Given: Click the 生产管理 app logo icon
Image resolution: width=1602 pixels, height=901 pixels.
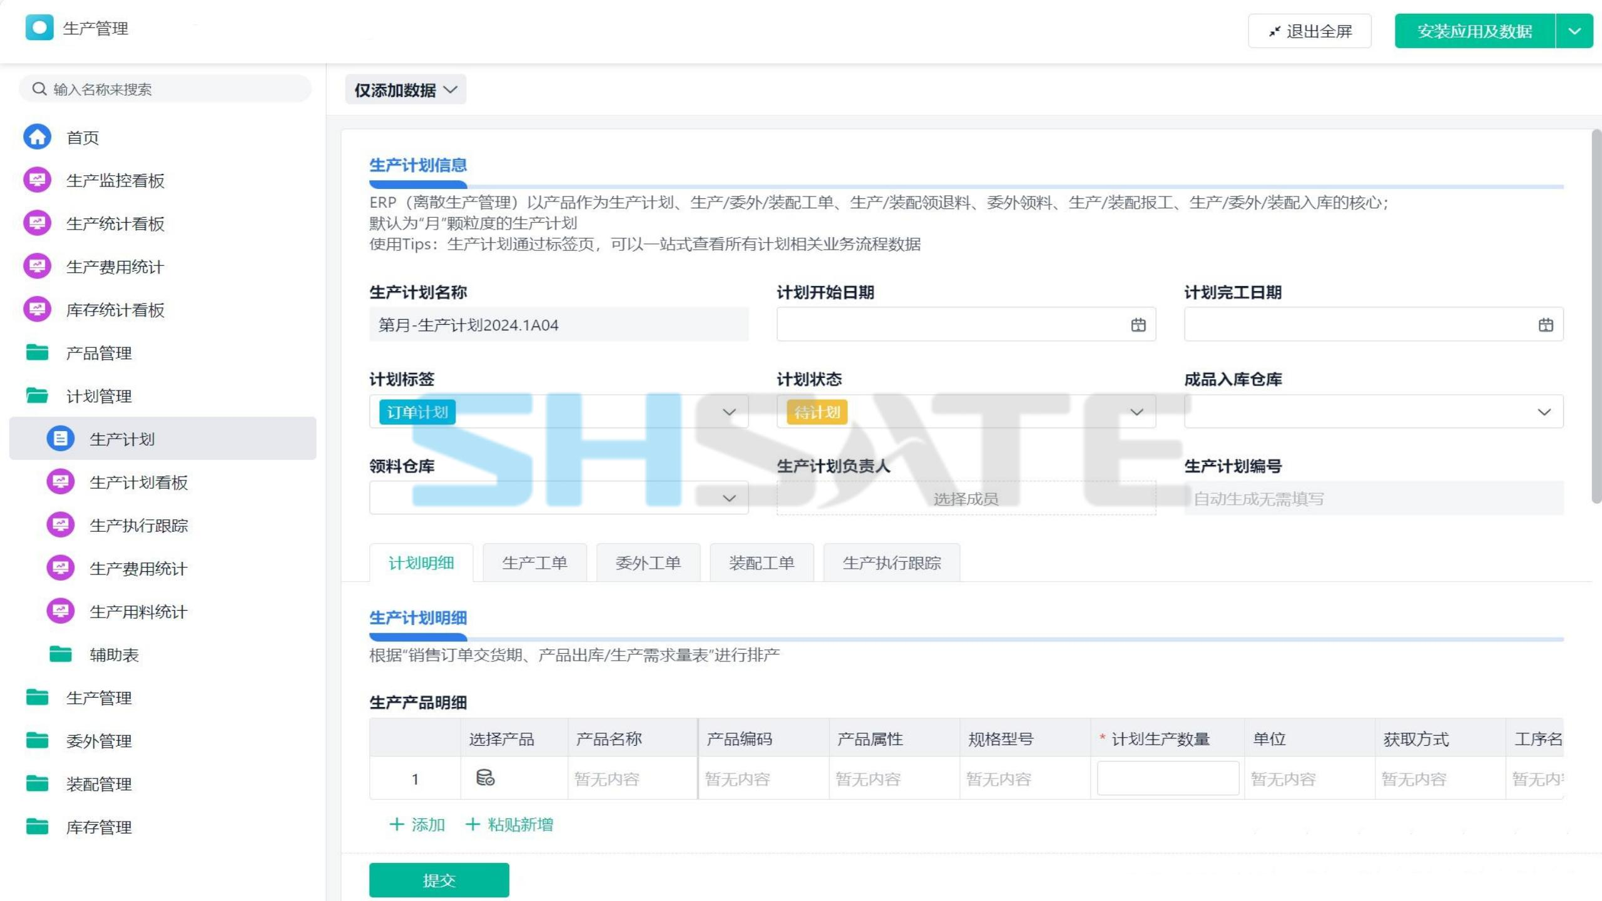Looking at the screenshot, I should 39,28.
